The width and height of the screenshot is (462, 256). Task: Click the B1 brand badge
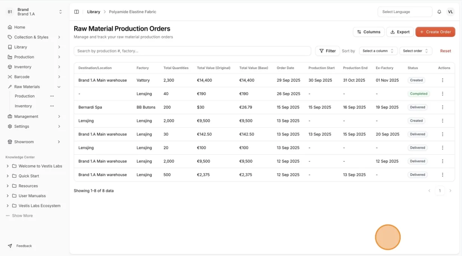click(10, 12)
